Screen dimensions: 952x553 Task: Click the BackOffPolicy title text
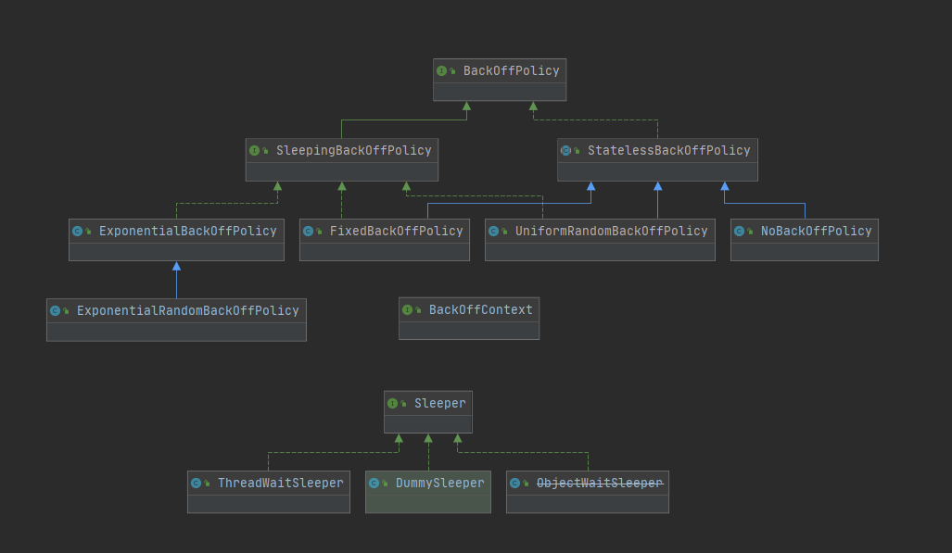(511, 71)
